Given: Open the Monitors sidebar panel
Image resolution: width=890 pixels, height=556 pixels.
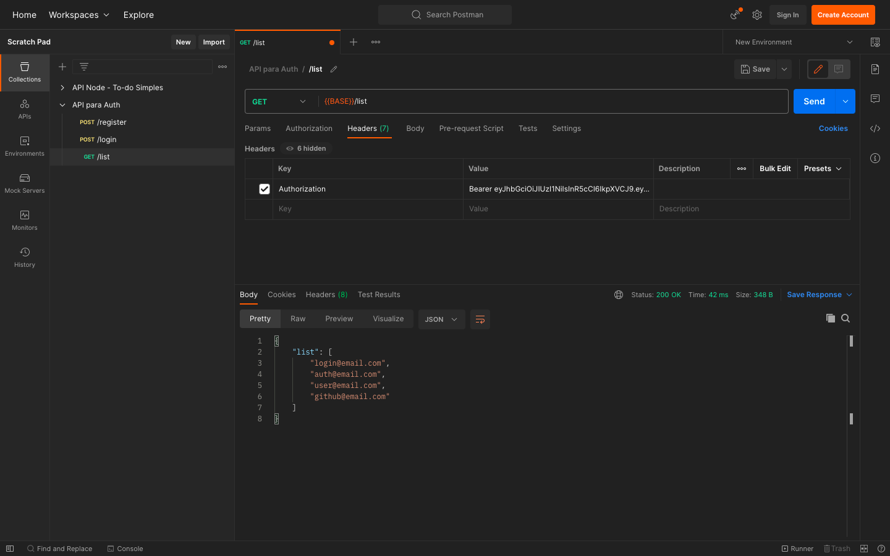Looking at the screenshot, I should click(25, 221).
